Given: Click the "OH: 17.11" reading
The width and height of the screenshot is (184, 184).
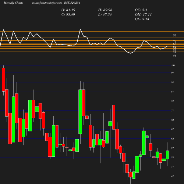Looking at the screenshot, I should tap(143, 15).
